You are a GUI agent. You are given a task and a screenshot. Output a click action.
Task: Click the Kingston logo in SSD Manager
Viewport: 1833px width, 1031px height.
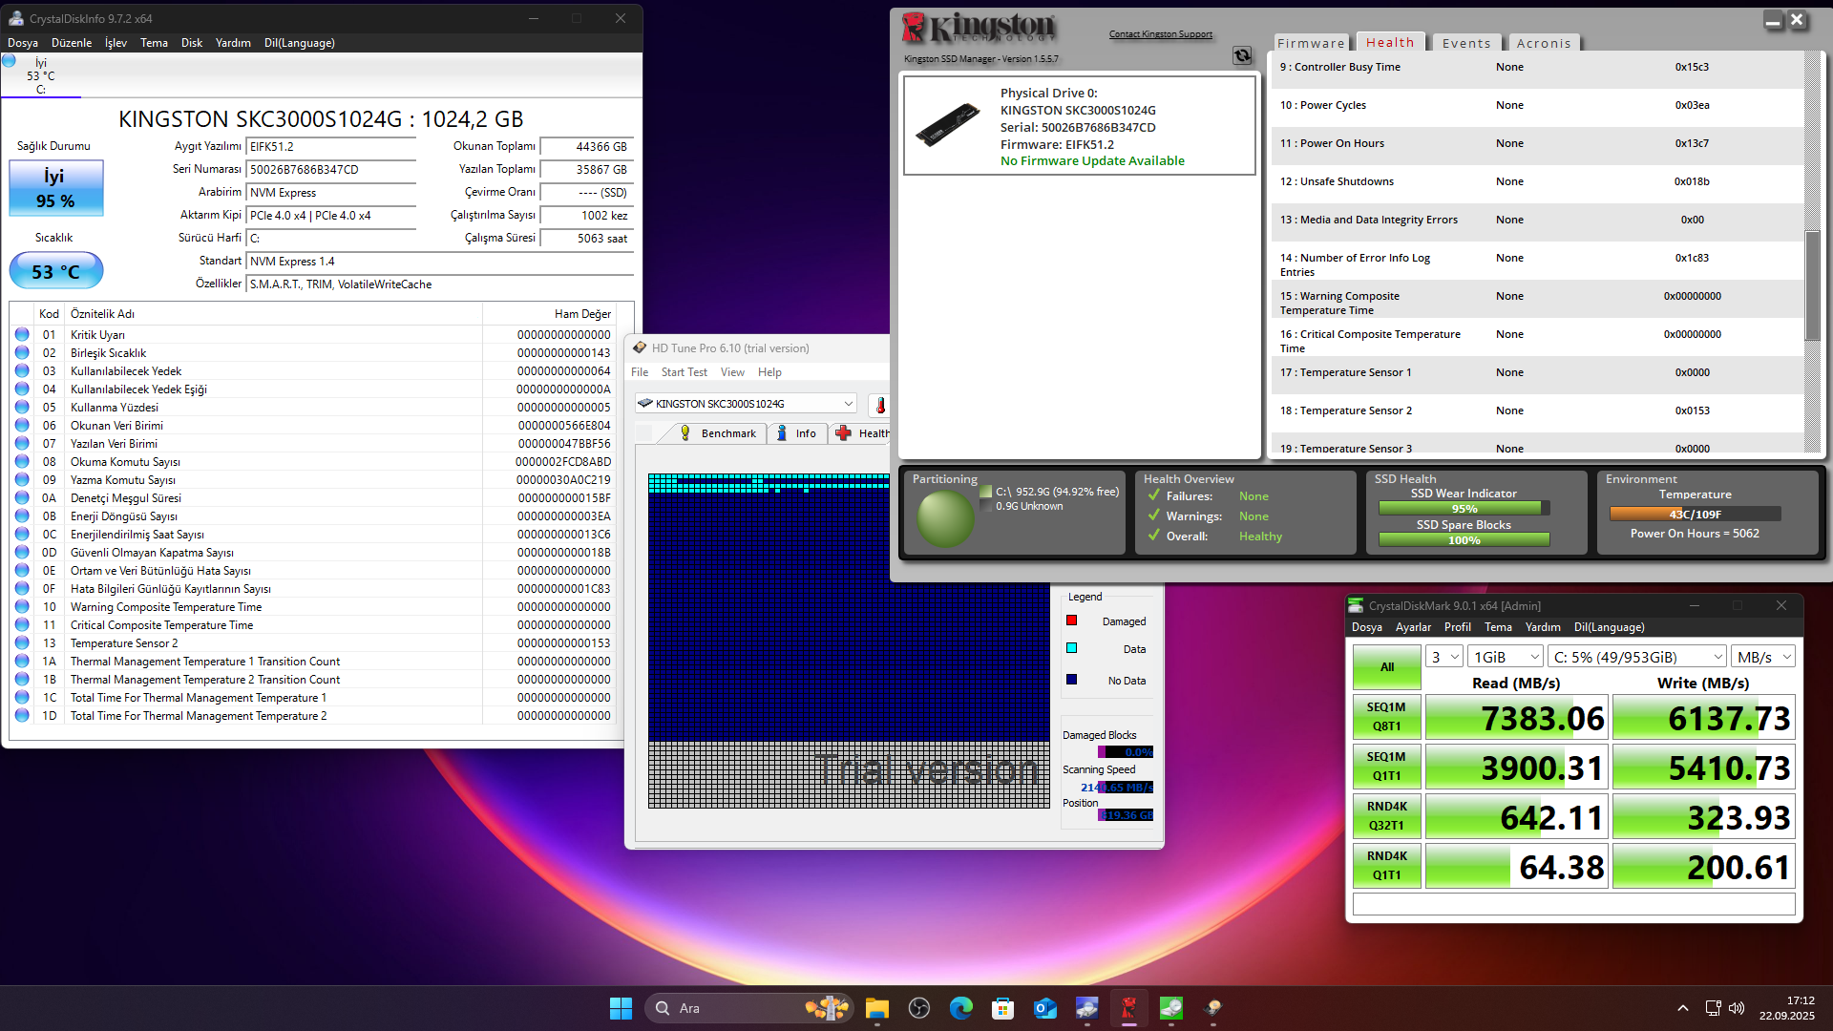coord(980,28)
